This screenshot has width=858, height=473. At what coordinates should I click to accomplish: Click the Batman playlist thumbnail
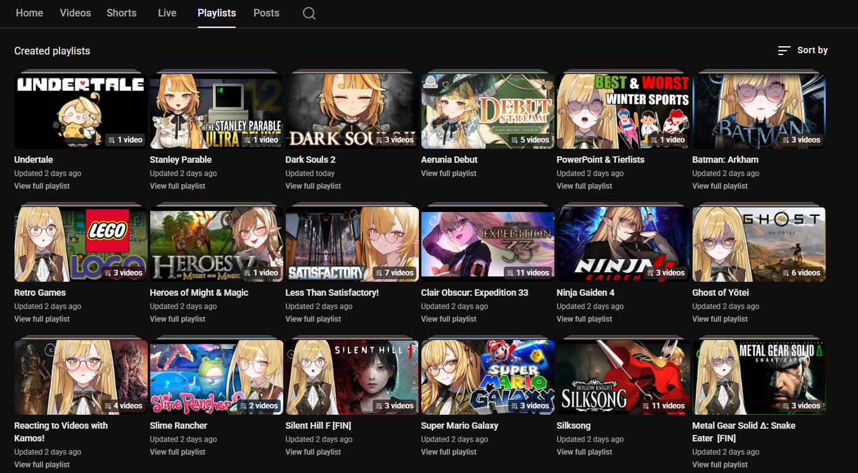point(759,111)
